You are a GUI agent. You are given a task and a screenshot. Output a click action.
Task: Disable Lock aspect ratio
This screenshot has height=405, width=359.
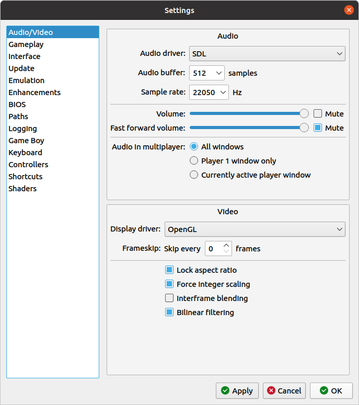point(169,270)
